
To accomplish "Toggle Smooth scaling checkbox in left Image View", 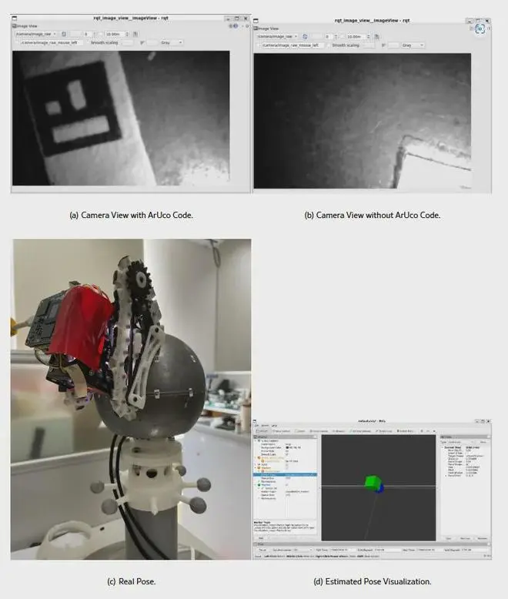I will coord(88,43).
